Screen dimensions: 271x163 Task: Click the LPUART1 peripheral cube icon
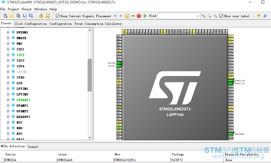click(13, 100)
